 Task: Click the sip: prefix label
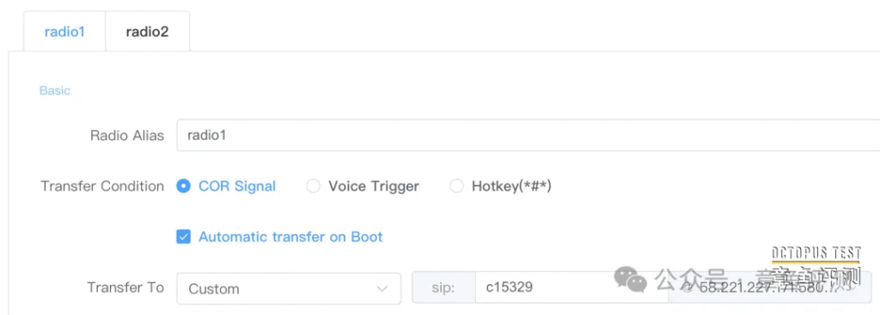[443, 288]
